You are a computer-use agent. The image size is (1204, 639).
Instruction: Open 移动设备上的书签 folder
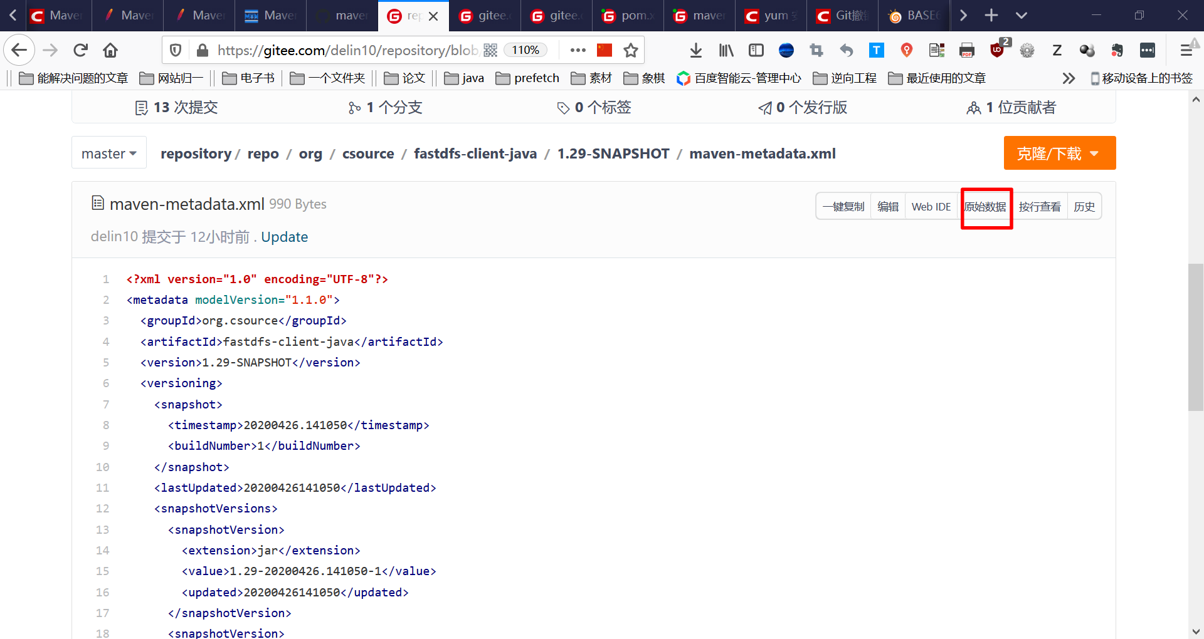1141,78
